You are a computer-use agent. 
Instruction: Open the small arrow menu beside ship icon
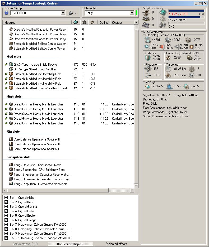pyautogui.click(x=76, y=13)
